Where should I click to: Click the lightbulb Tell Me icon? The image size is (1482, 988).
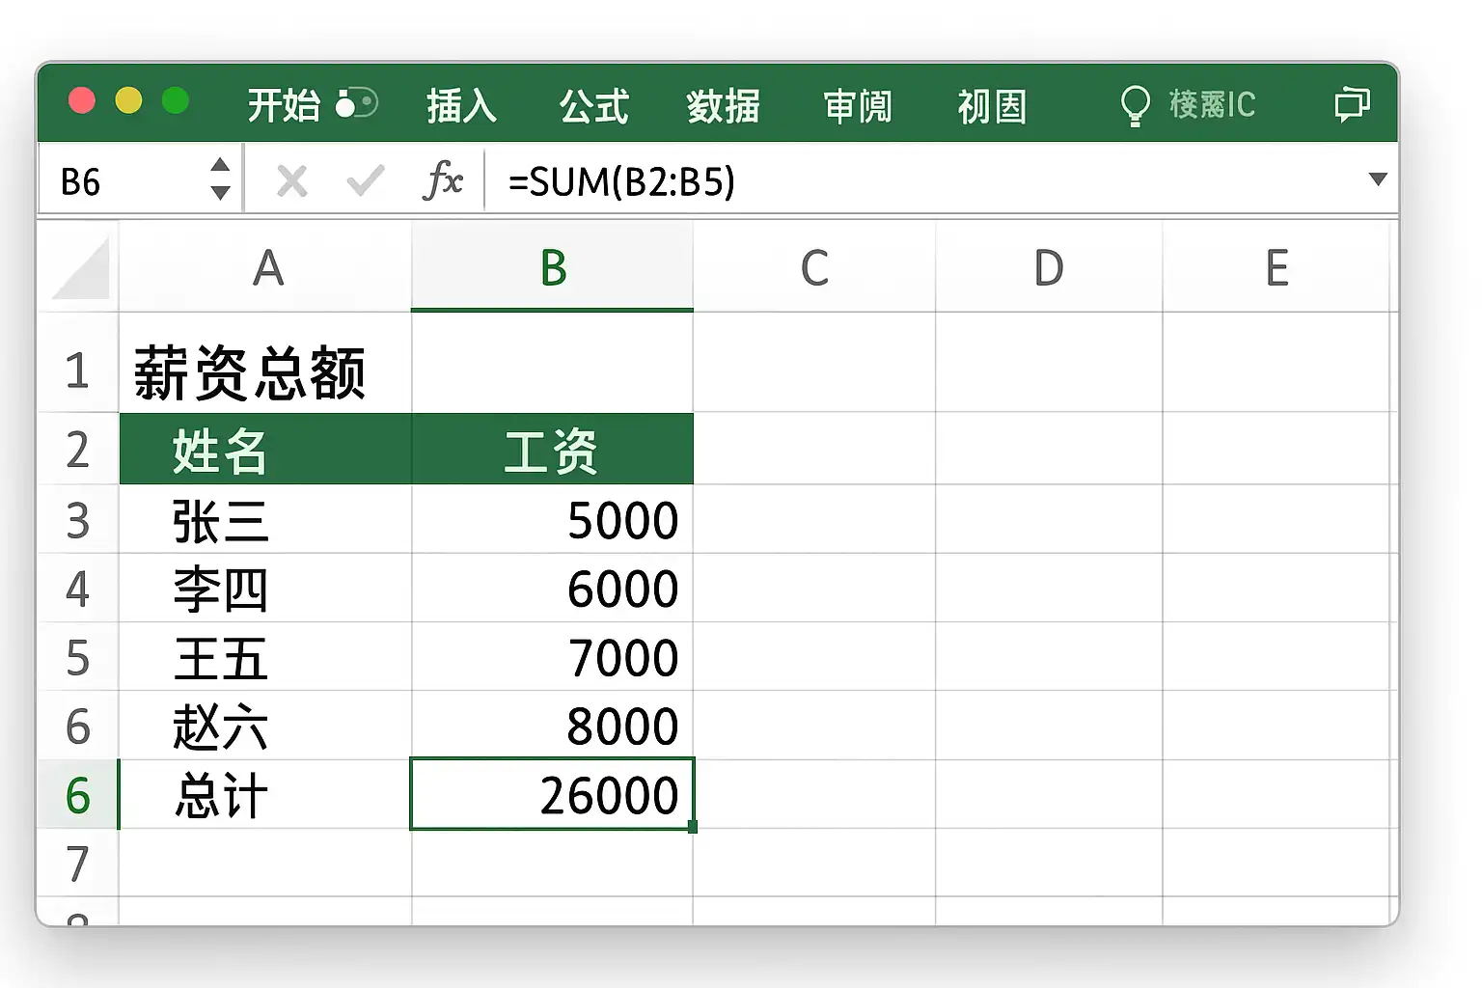tap(1135, 105)
